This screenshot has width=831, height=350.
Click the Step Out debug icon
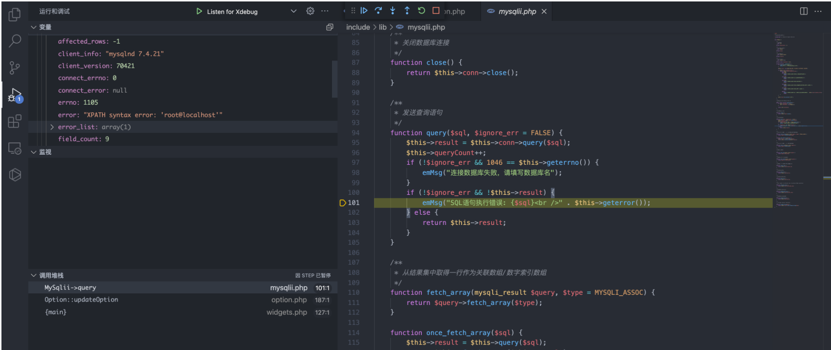coord(407,11)
